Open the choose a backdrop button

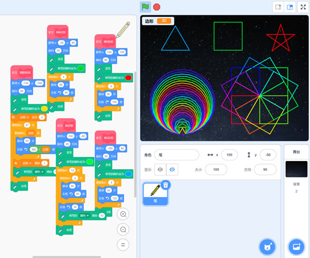click(297, 247)
